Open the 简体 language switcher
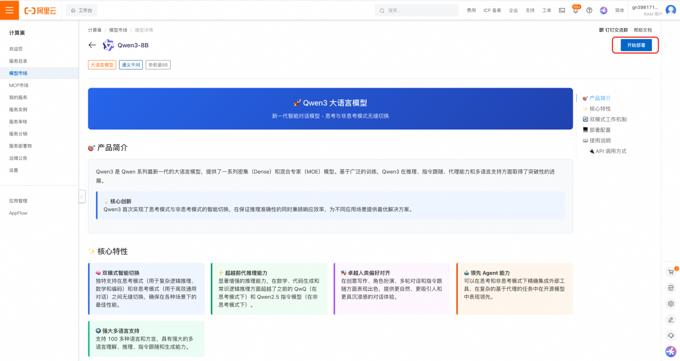680x361 pixels. [619, 10]
